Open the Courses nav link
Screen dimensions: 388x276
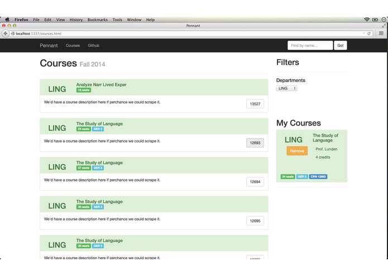tap(73, 46)
